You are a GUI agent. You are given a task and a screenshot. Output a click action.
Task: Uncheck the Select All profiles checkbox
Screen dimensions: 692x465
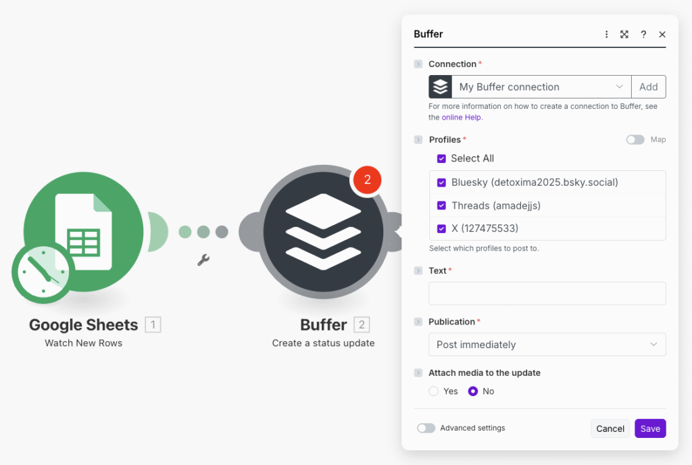pyautogui.click(x=441, y=158)
